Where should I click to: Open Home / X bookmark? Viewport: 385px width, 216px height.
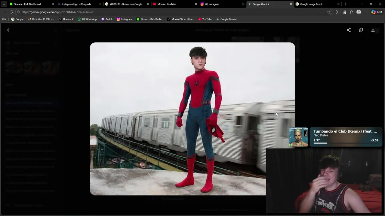point(66,19)
